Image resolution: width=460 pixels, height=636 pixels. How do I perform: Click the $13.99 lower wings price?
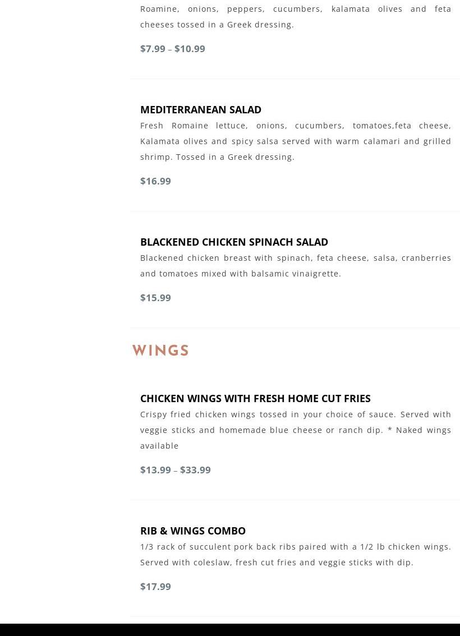click(x=155, y=469)
